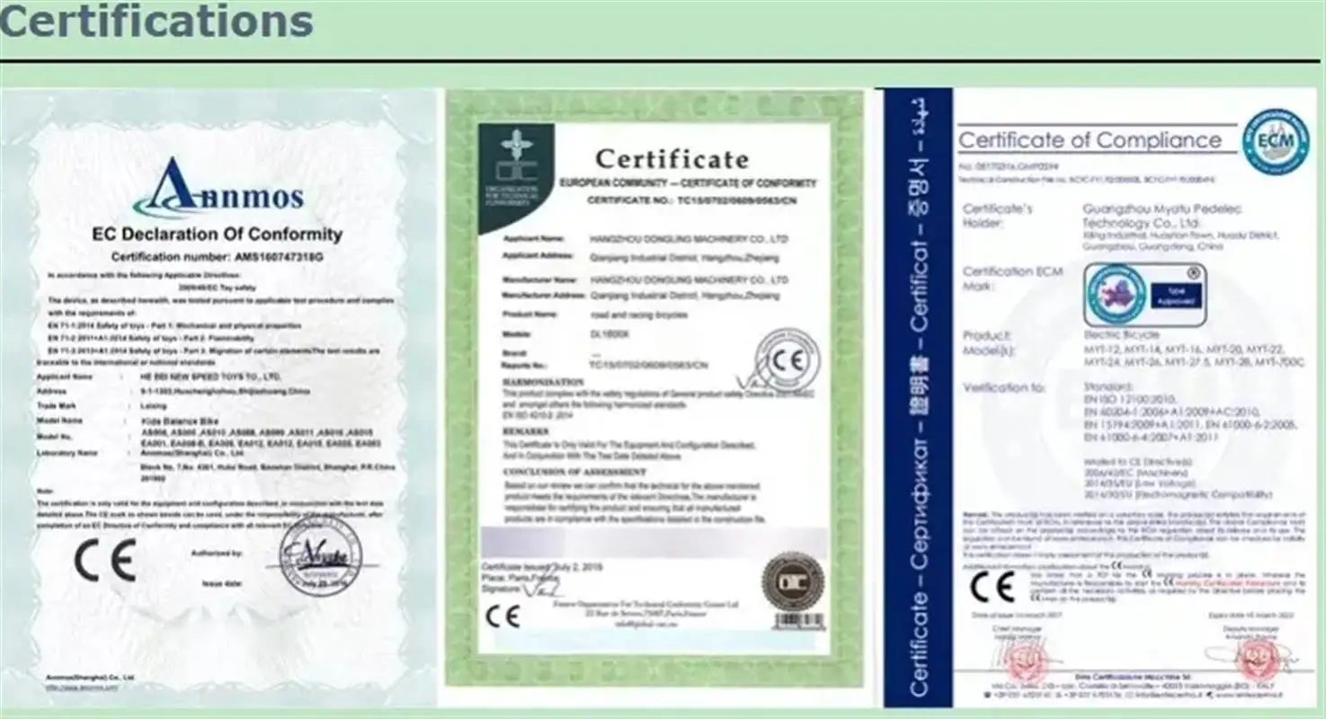Click the CE mark at the green certificate's bottom
Viewport: 1326px width, 719px height.
click(502, 617)
